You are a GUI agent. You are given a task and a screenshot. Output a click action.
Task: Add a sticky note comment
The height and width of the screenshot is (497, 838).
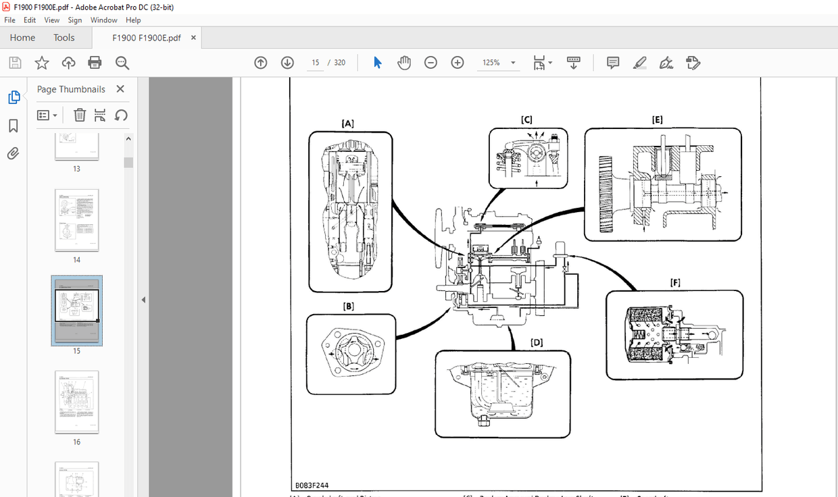click(x=612, y=62)
